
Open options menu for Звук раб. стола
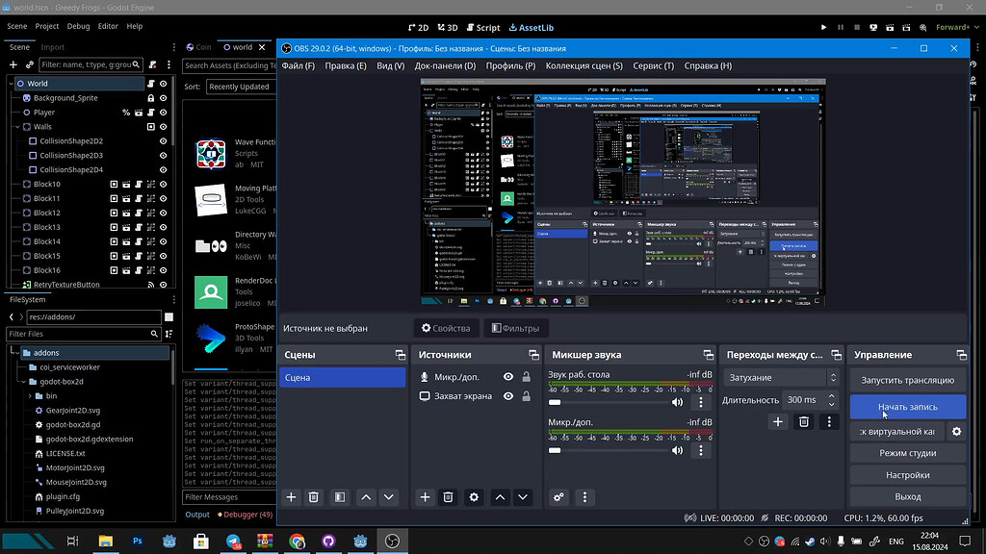pyautogui.click(x=701, y=402)
